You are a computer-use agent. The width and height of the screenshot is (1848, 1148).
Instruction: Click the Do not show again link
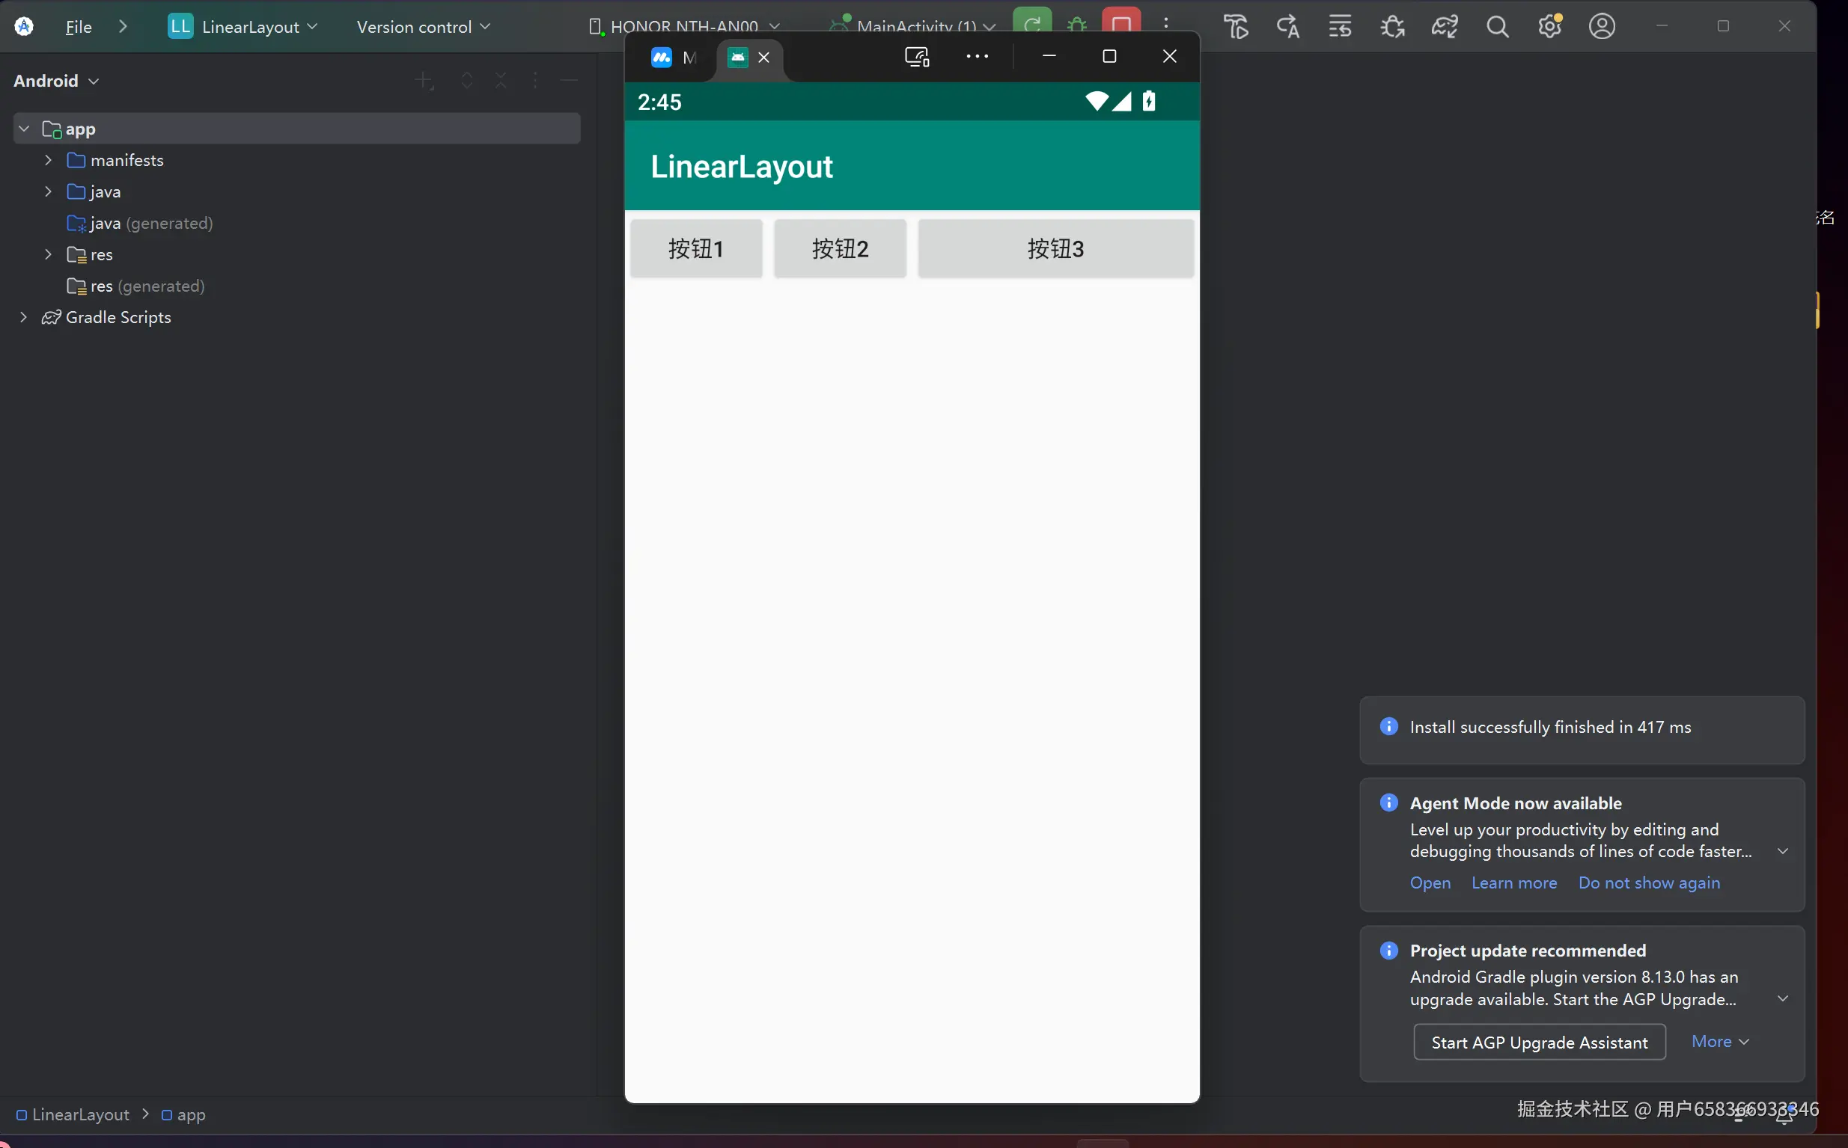pos(1649,883)
